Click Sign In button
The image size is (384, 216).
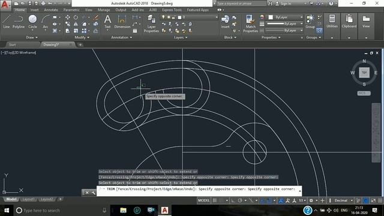click(x=283, y=4)
